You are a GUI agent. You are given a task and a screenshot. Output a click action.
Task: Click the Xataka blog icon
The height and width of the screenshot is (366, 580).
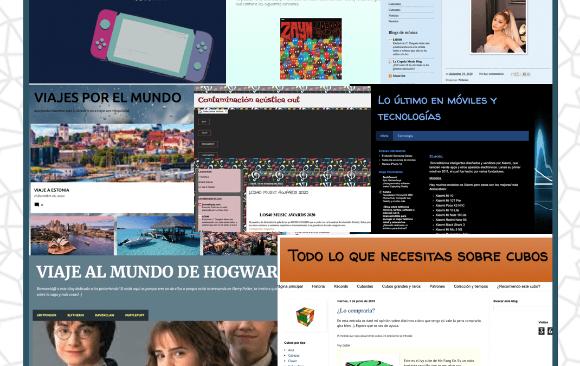(x=381, y=192)
